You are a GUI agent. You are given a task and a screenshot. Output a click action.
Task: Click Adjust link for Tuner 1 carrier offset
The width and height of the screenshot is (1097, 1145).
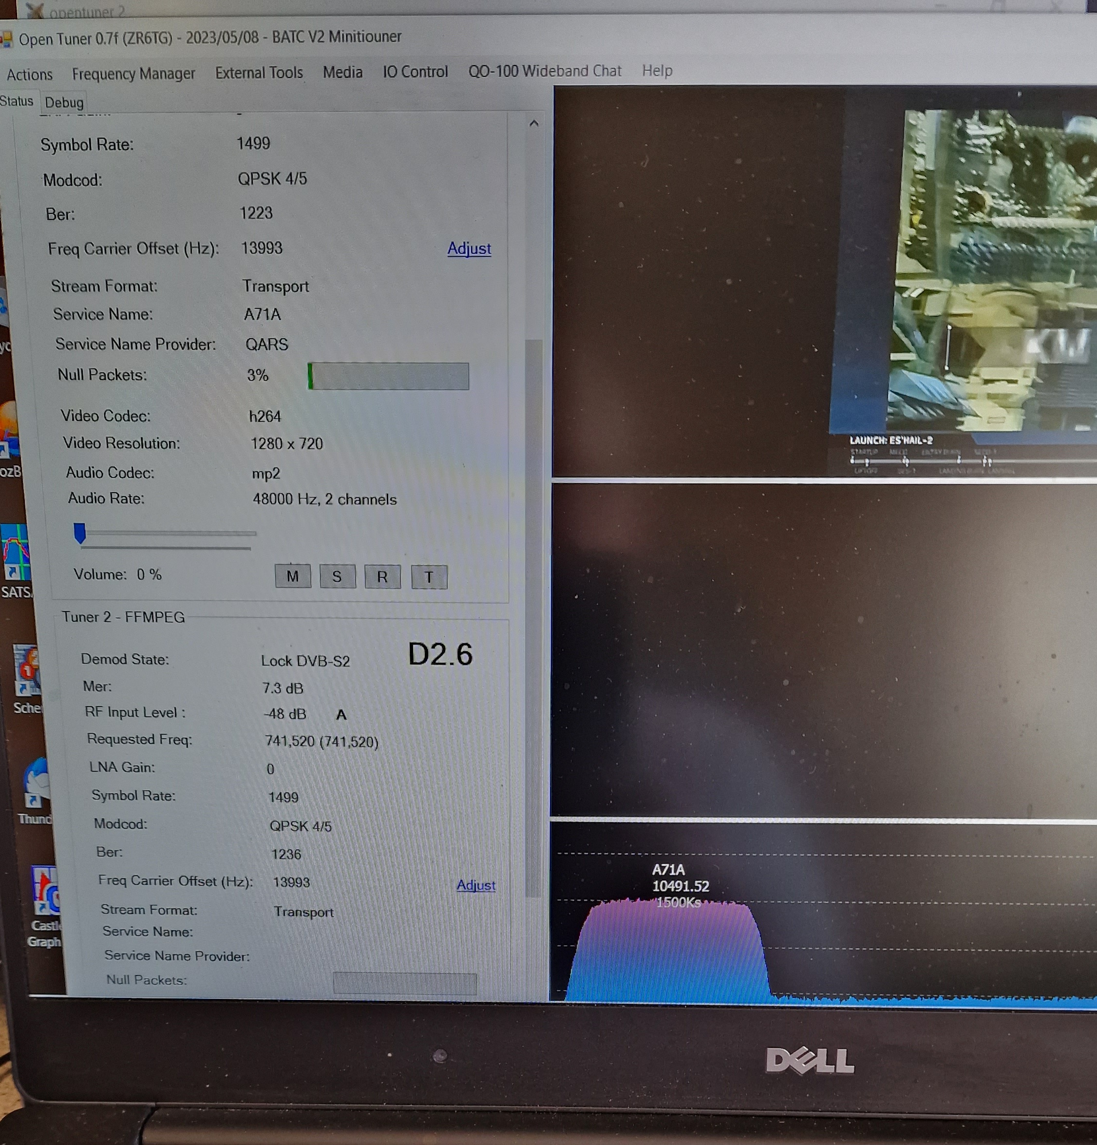[469, 248]
